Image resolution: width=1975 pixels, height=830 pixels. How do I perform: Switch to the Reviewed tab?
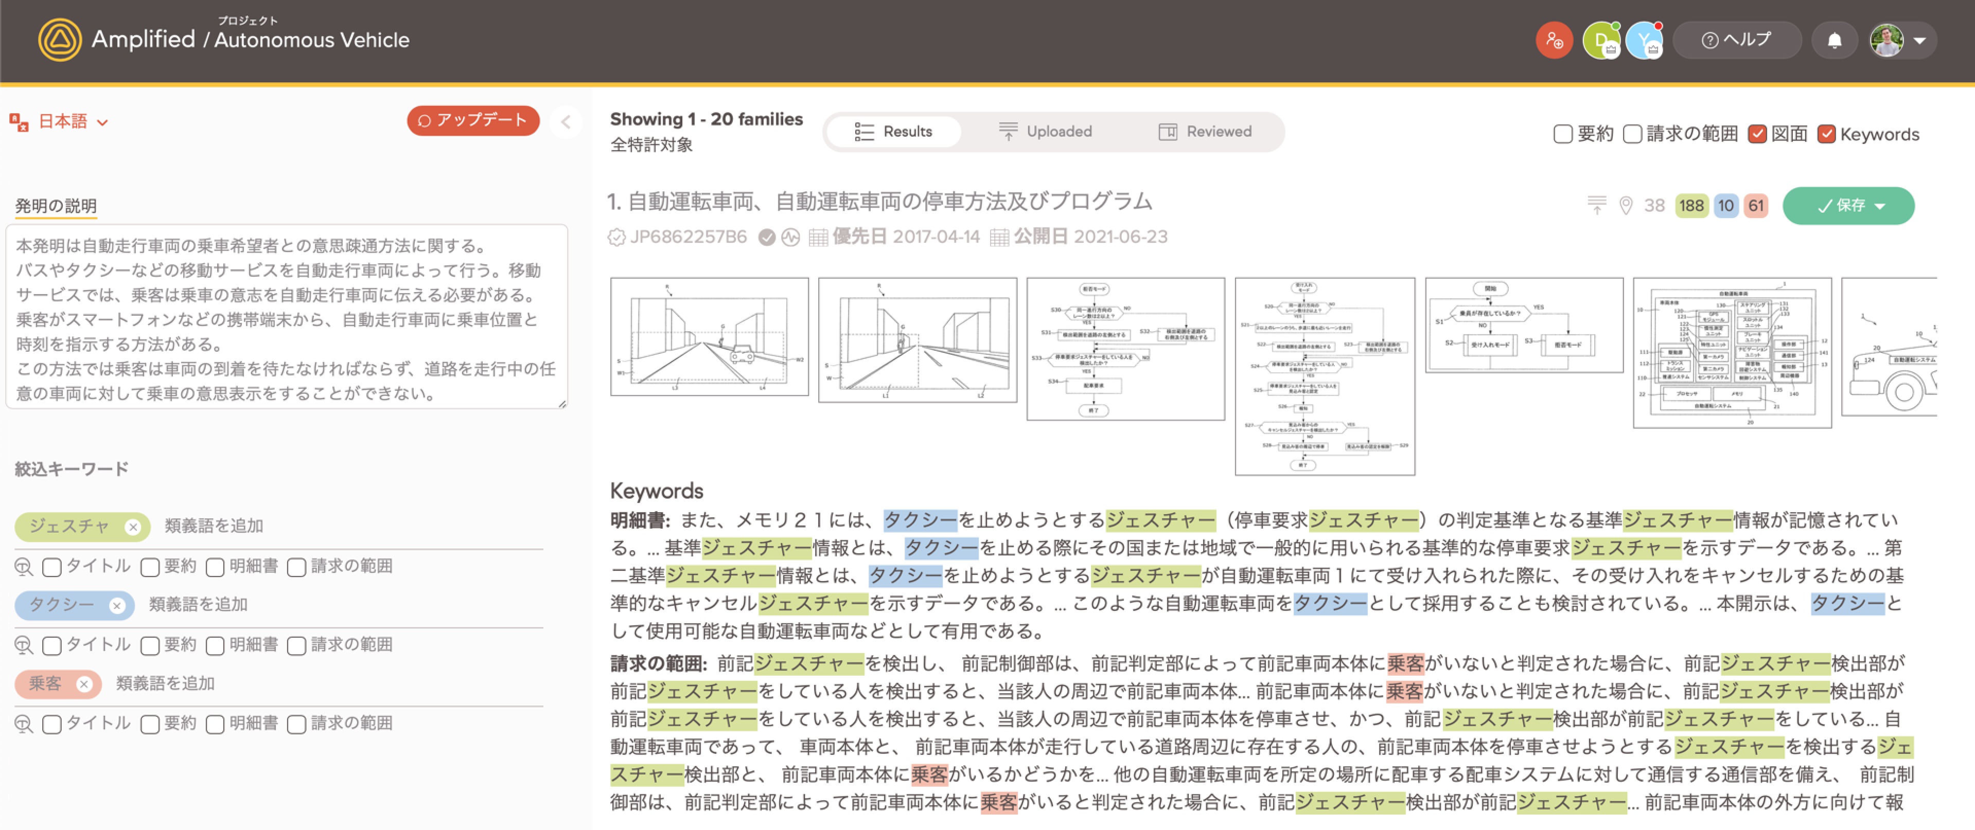1205,132
